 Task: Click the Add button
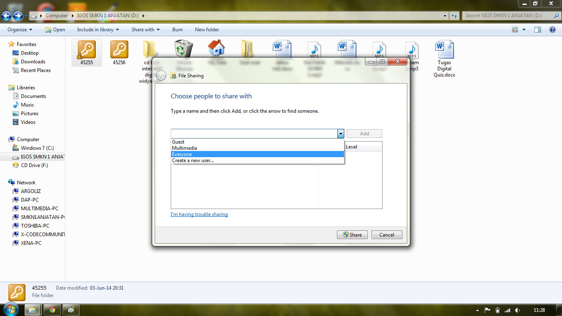coord(365,134)
